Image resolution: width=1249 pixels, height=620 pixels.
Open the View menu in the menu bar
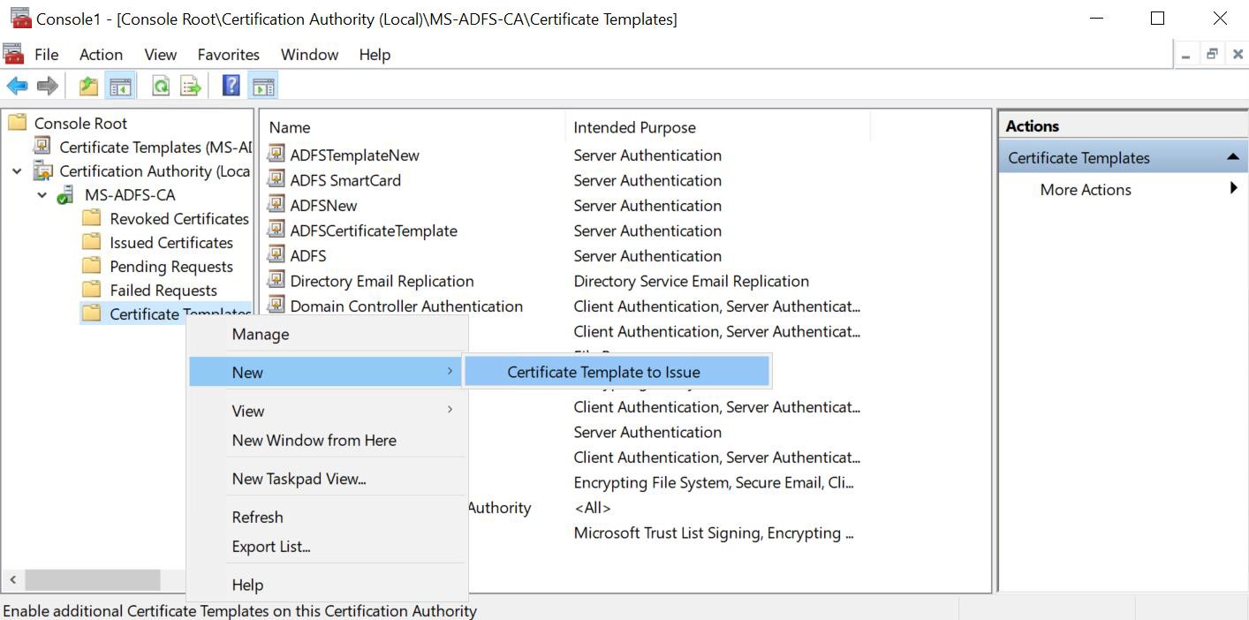coord(160,55)
